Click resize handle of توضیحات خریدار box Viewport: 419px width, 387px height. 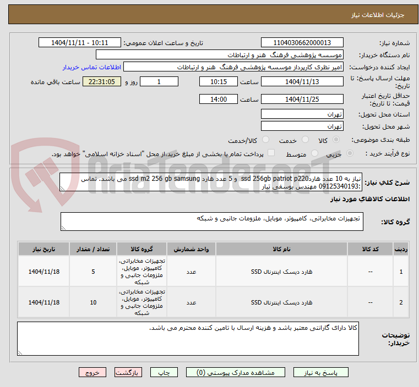pyautogui.click(x=20, y=352)
